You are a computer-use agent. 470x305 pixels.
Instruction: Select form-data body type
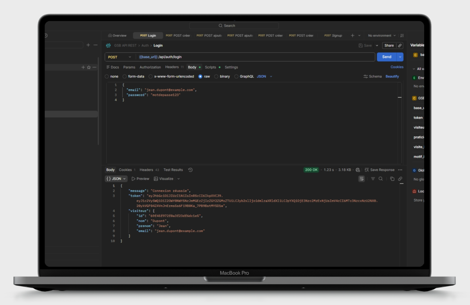tap(134, 76)
